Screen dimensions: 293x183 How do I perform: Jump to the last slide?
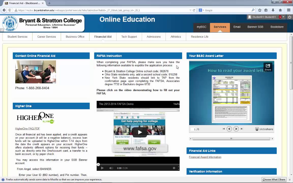click(x=242, y=129)
